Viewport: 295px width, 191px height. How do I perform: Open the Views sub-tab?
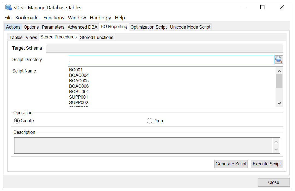[x=31, y=37]
